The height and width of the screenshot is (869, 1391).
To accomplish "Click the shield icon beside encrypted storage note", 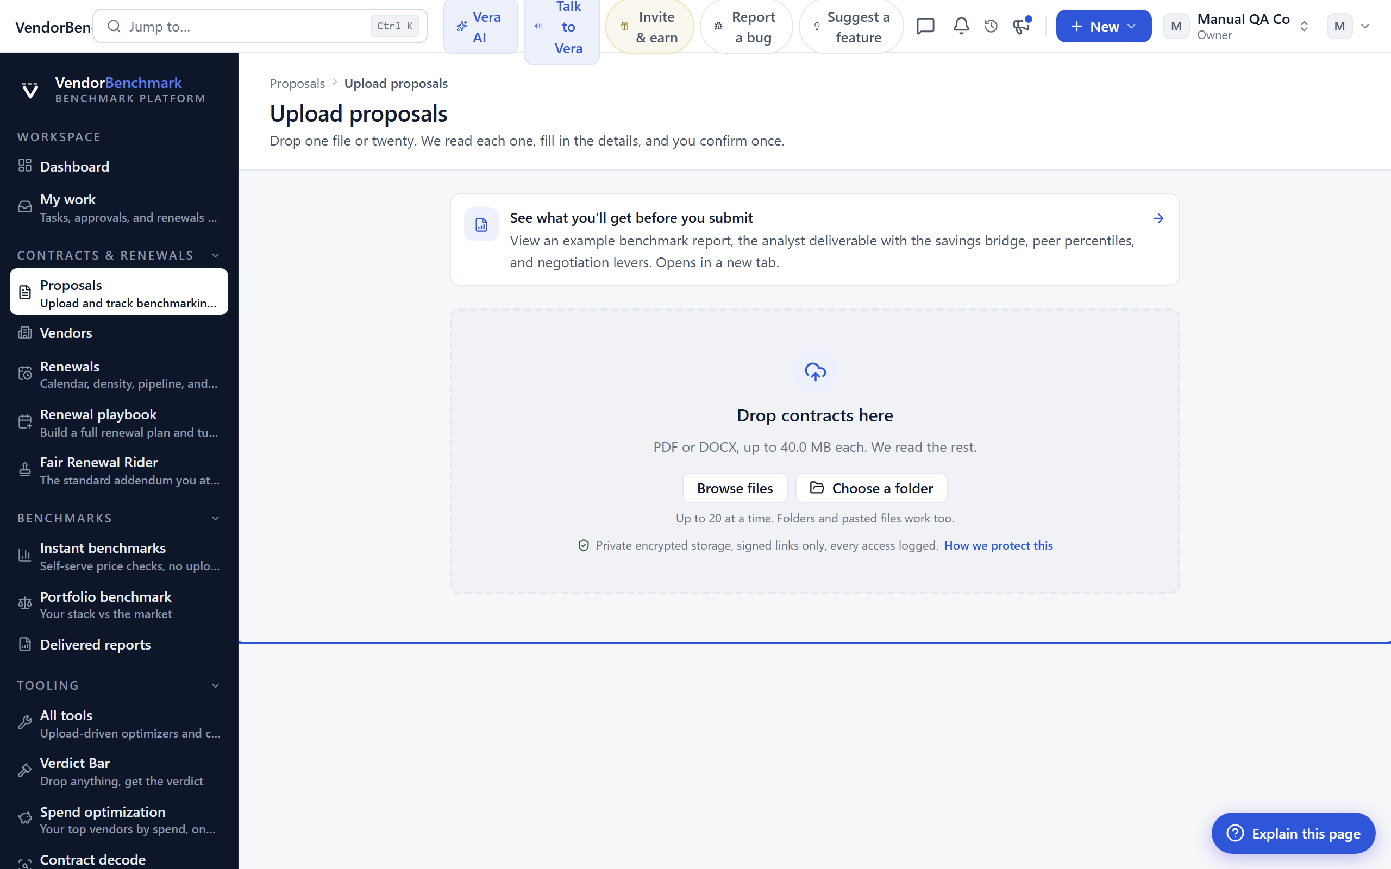I will (584, 545).
